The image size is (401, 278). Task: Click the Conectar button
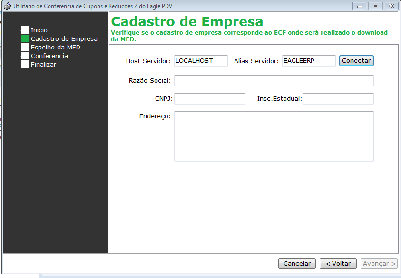356,61
